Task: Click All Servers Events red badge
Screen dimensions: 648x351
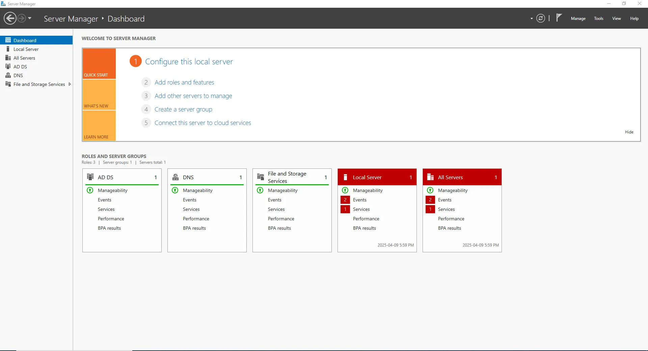Action: pos(430,200)
